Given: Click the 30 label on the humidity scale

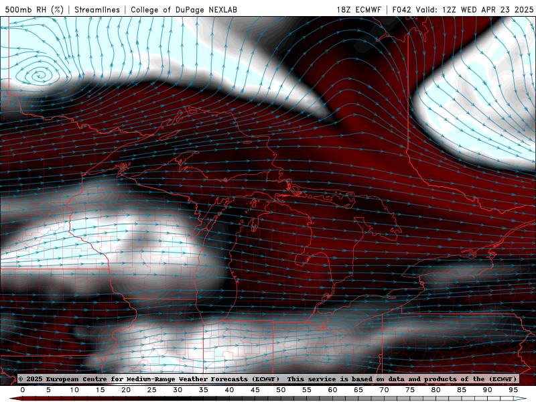Looking at the screenshot, I should 178,390.
